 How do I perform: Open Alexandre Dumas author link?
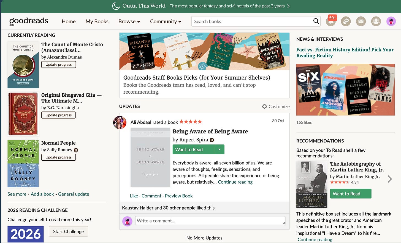pos(64,57)
